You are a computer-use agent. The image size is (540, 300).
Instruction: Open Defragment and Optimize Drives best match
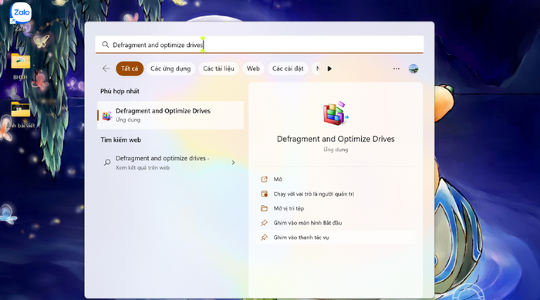(170, 115)
